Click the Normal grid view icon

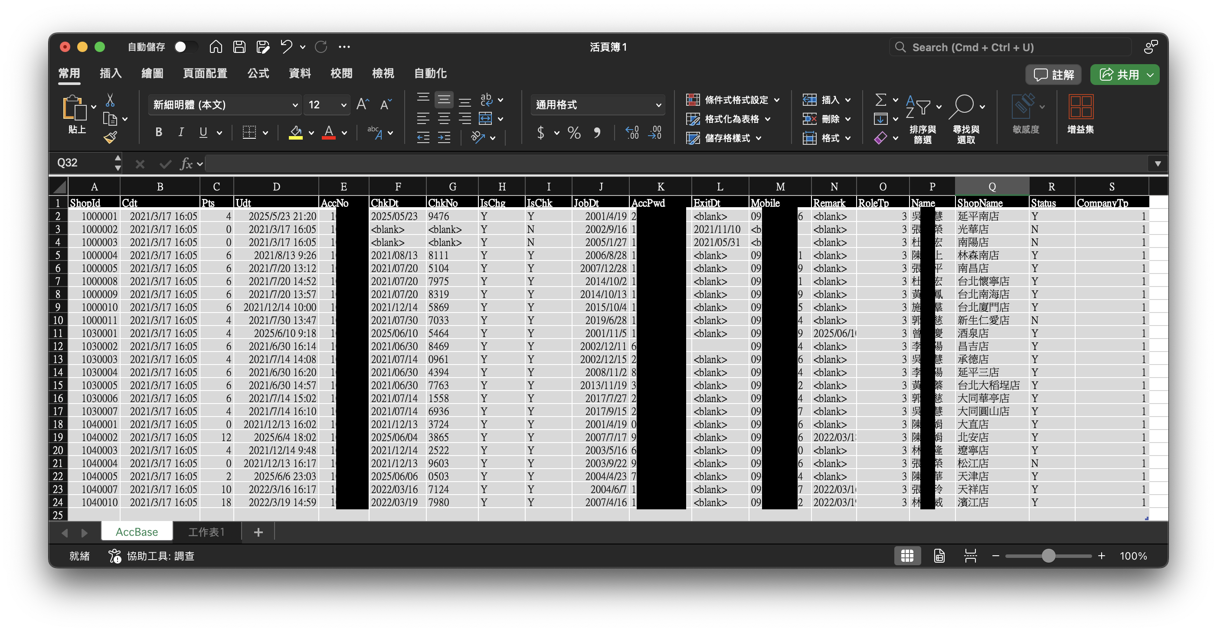(x=907, y=555)
